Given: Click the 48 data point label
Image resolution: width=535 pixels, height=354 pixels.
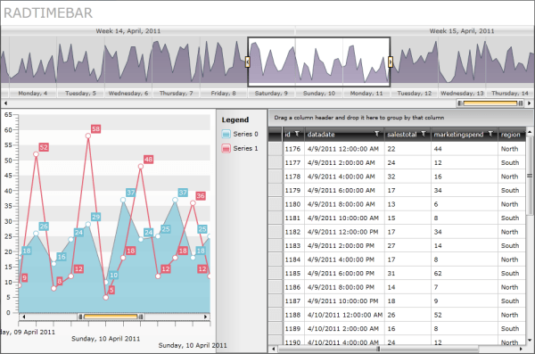Looking at the screenshot, I should (x=148, y=159).
